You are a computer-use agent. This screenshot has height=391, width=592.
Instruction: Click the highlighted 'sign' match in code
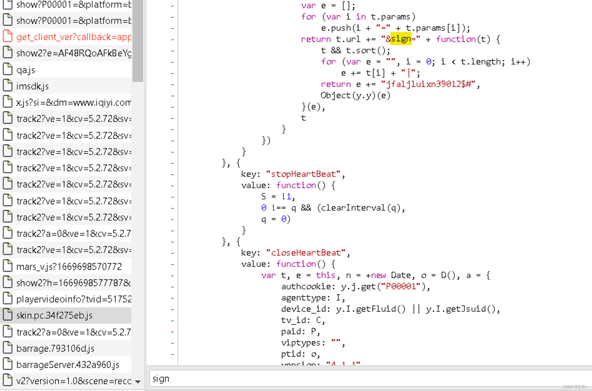tap(401, 39)
